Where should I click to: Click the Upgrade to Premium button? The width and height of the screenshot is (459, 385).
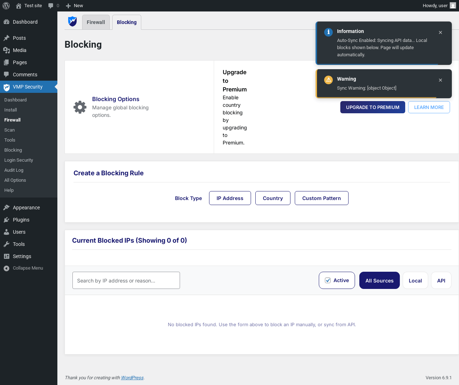click(x=373, y=107)
